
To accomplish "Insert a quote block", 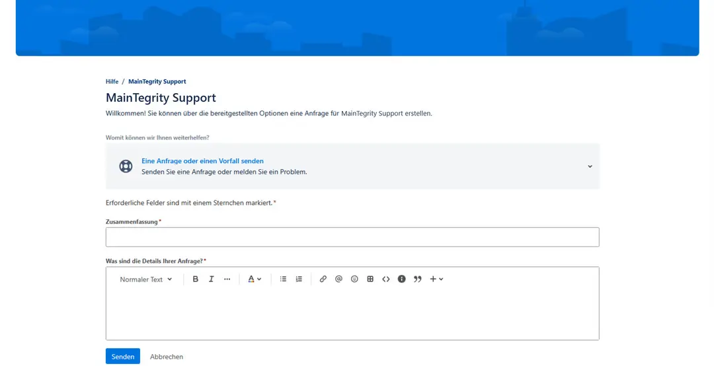I will point(418,279).
